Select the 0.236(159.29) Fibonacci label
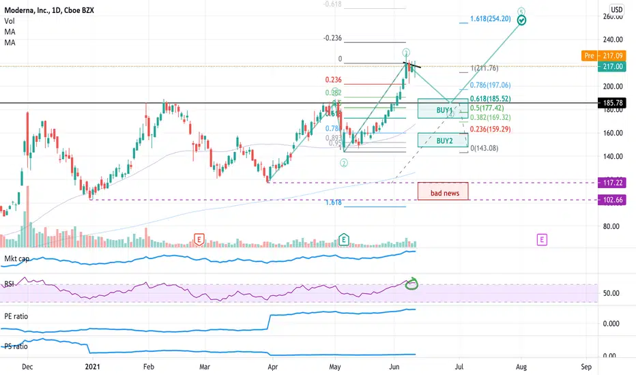This screenshot has height=375, width=636. click(491, 130)
